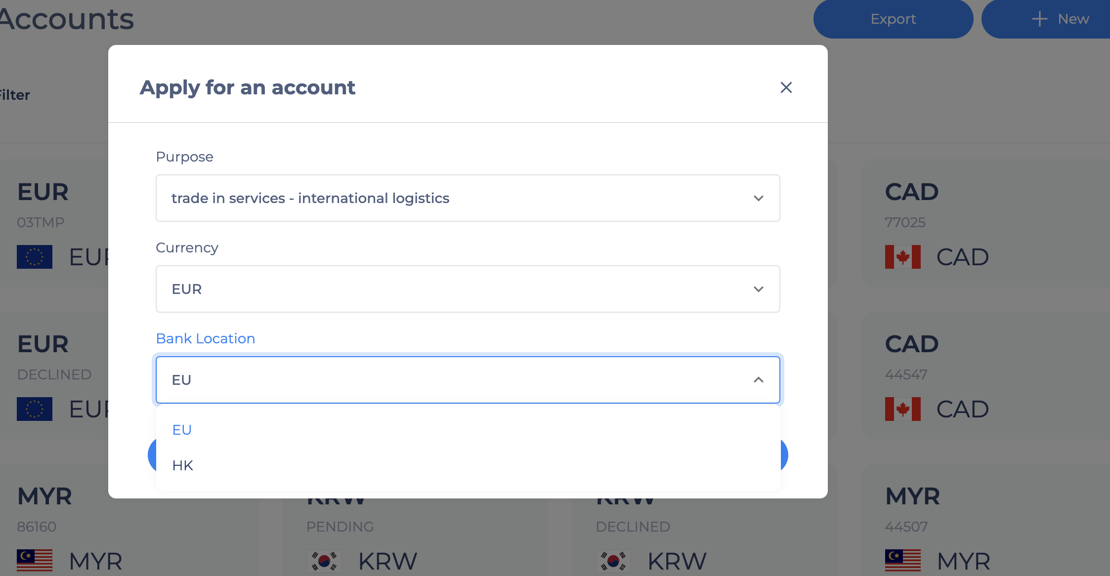
Task: Click the Export button
Action: (x=893, y=19)
